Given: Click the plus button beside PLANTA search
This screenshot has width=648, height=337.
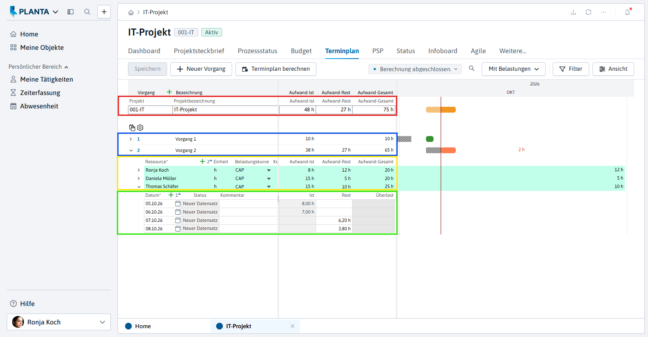Looking at the screenshot, I should [104, 12].
